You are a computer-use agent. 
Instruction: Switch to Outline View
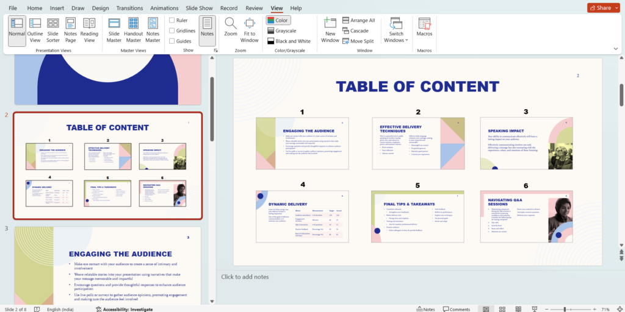click(35, 30)
